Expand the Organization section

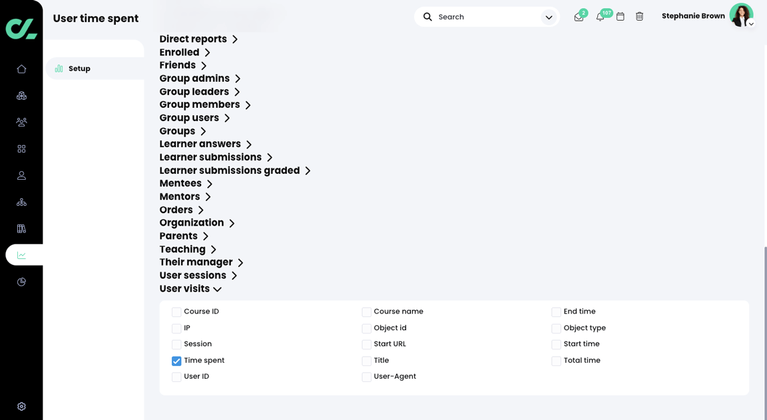197,223
